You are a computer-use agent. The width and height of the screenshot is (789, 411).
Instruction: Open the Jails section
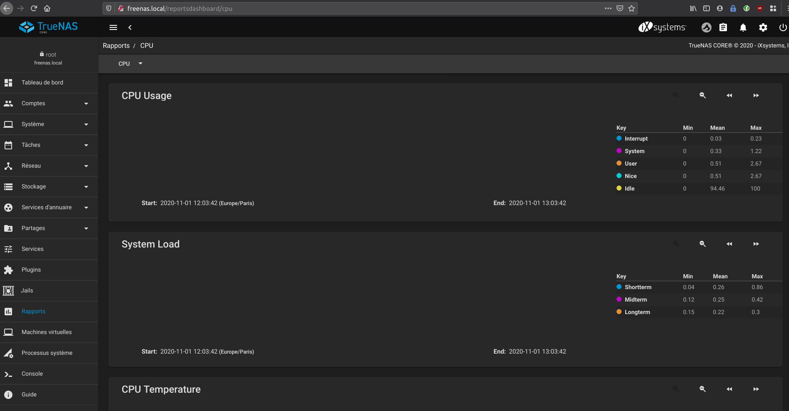pos(49,291)
